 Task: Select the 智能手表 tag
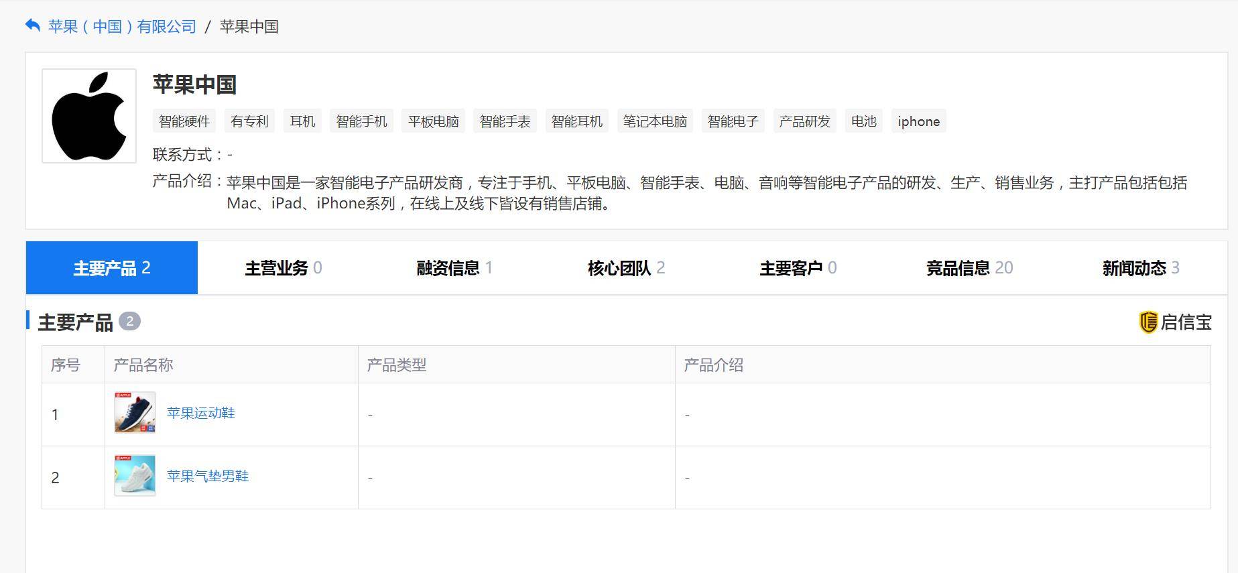click(505, 121)
